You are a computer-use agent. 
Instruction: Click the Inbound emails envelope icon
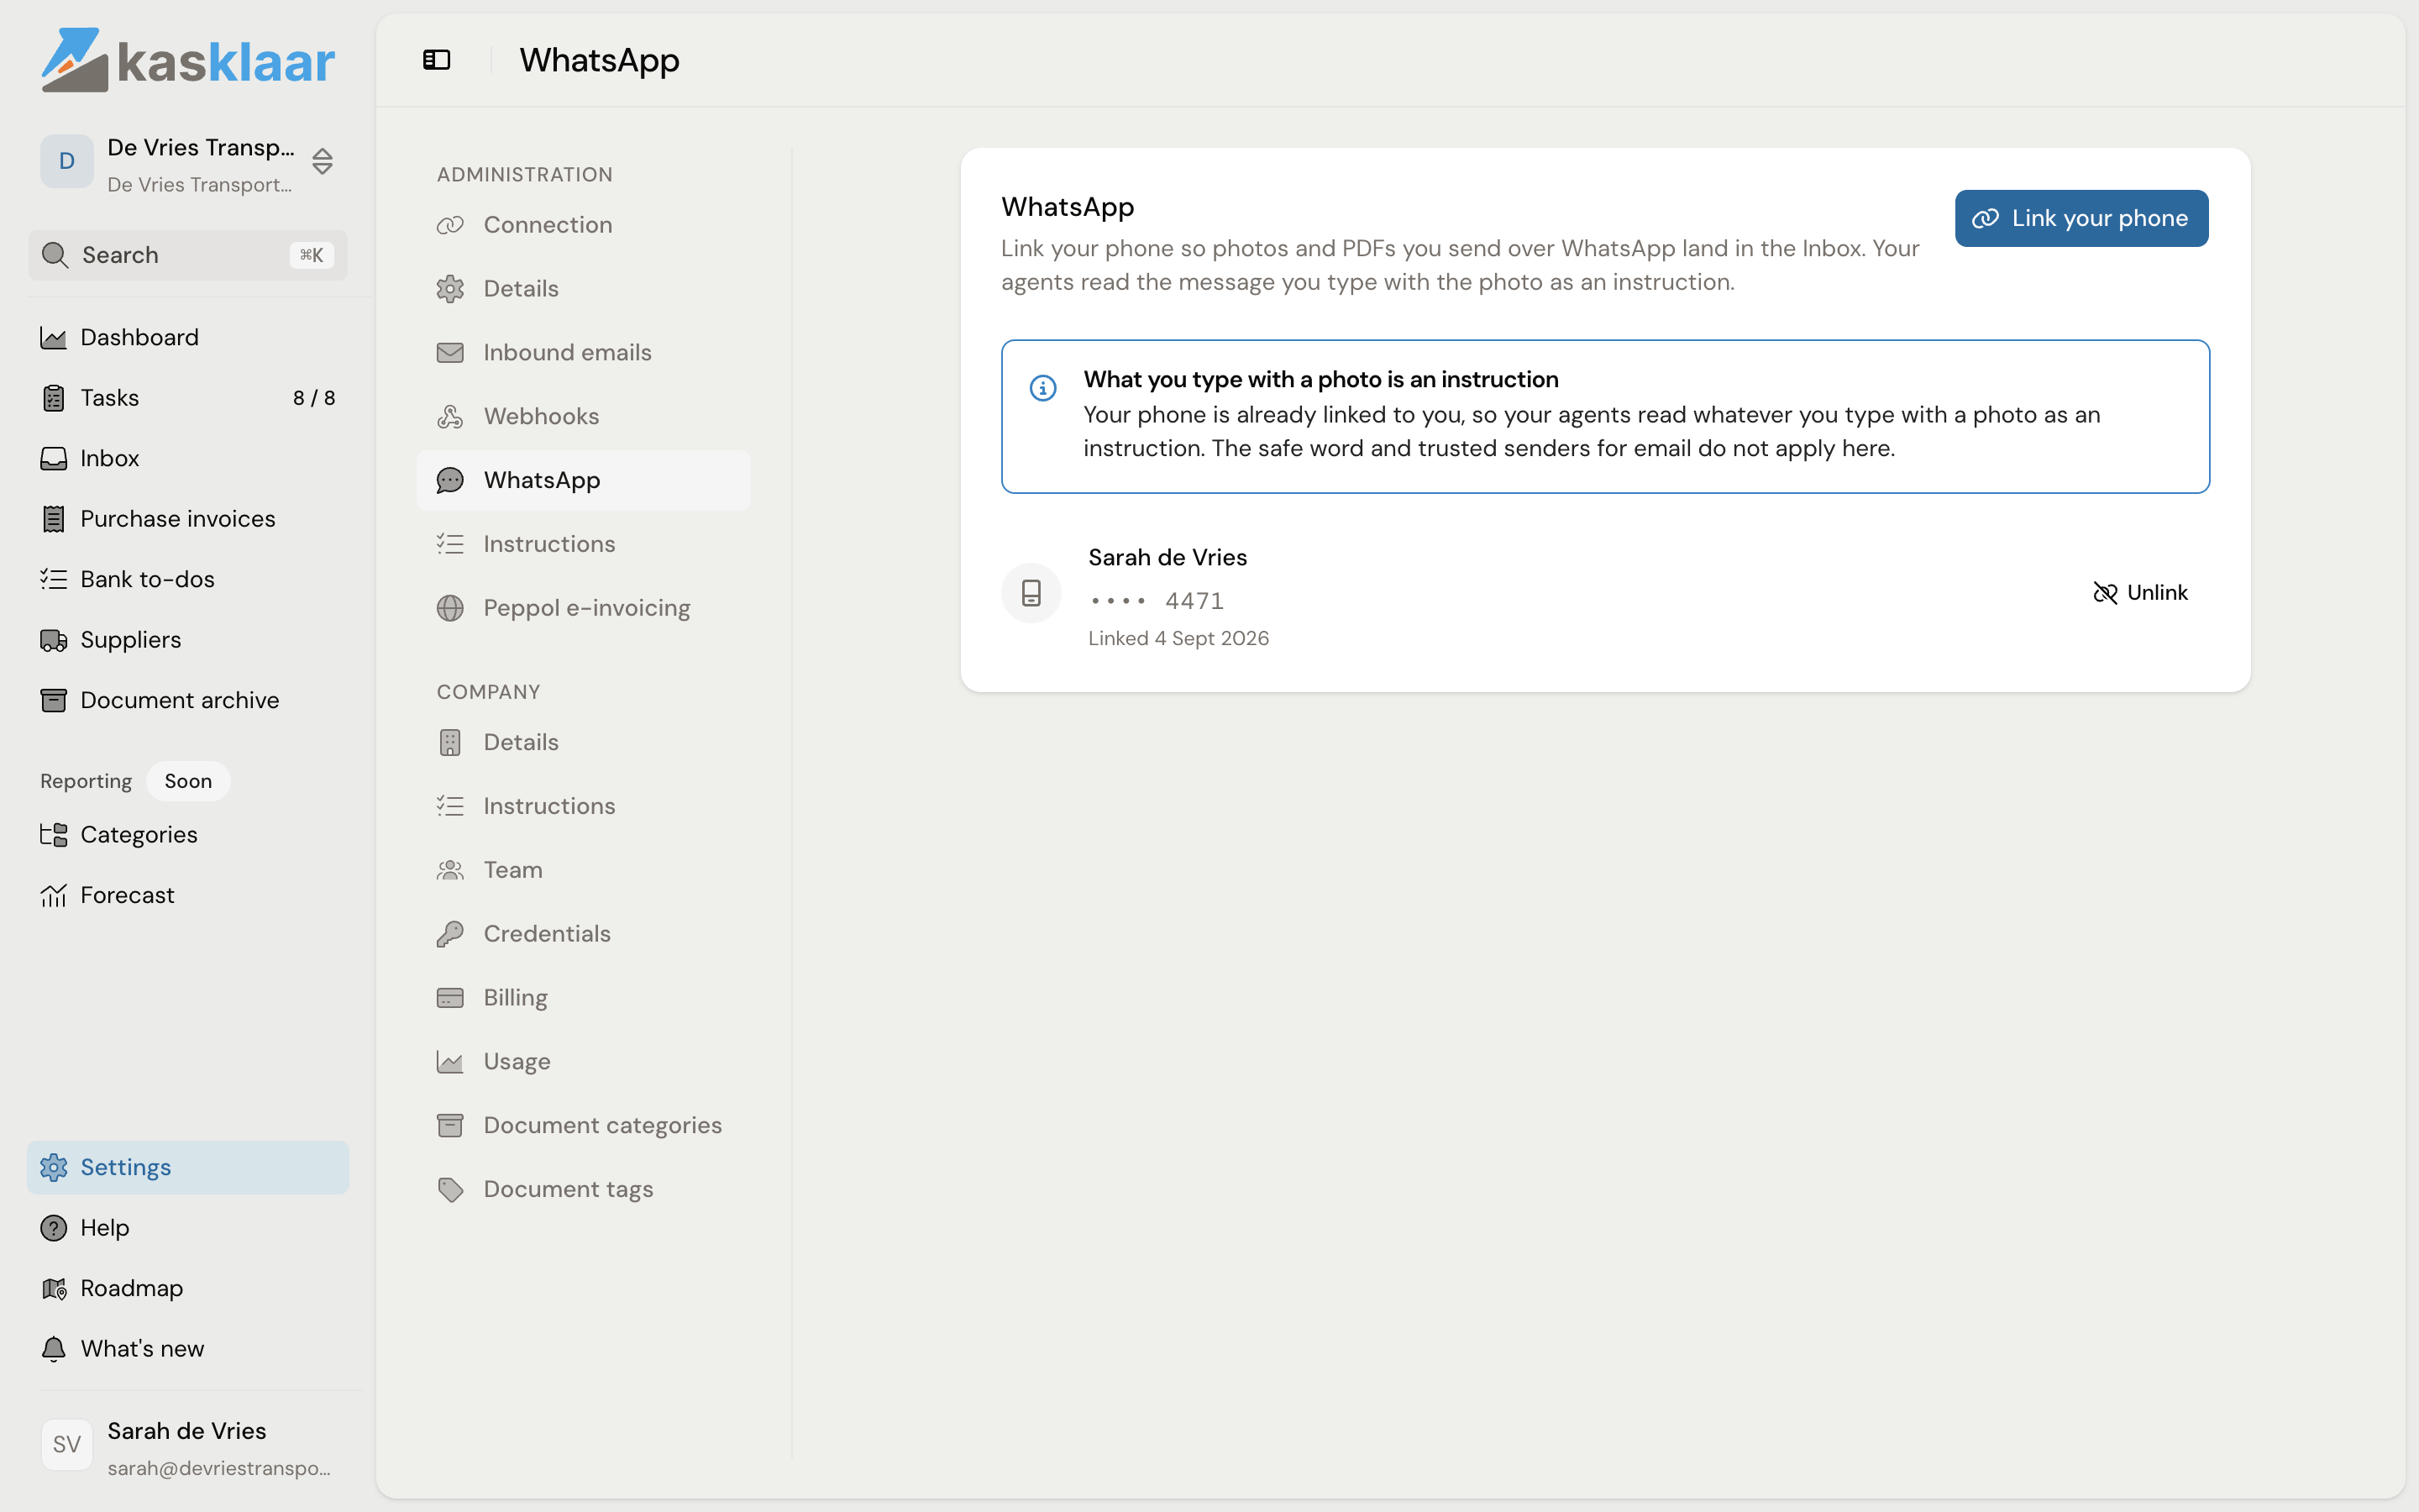450,353
